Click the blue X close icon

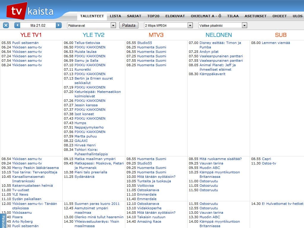click(x=6, y=25)
